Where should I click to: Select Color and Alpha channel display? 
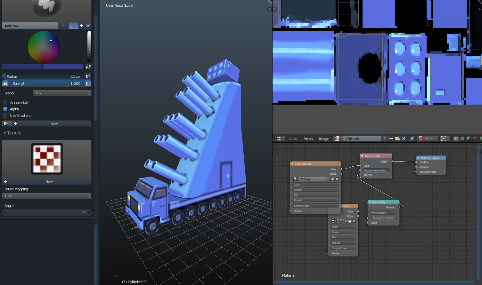click(x=456, y=139)
